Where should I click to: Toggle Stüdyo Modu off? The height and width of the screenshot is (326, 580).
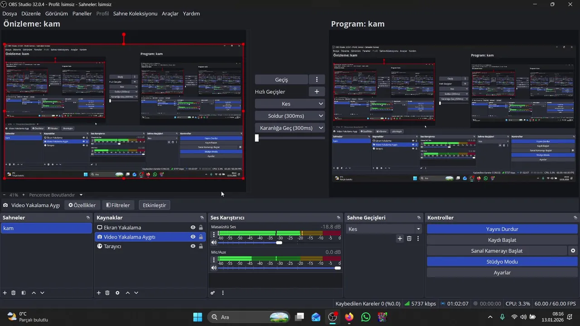pyautogui.click(x=502, y=262)
